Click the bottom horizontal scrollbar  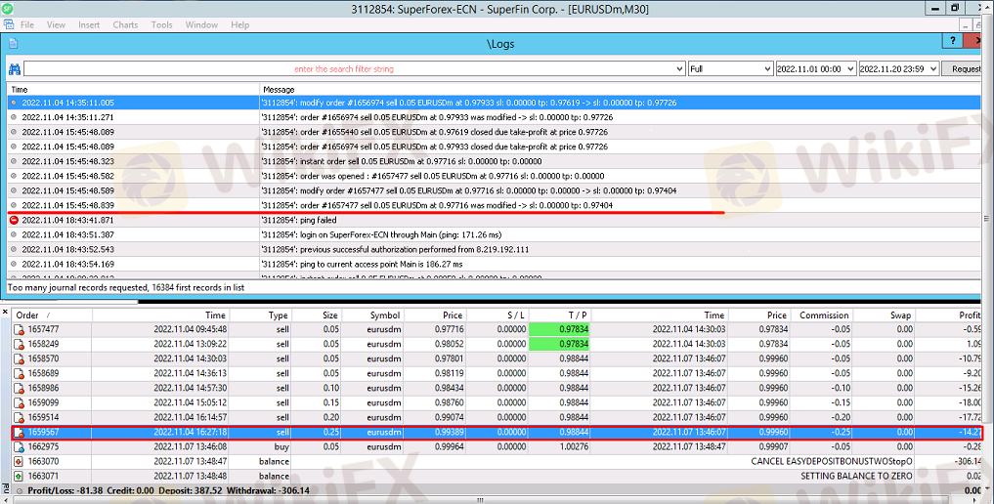(x=482, y=499)
